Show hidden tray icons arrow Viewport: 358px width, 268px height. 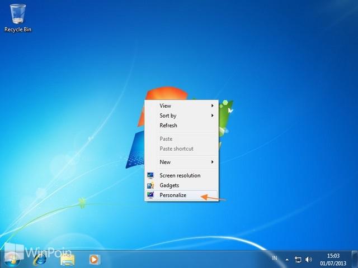tap(287, 260)
